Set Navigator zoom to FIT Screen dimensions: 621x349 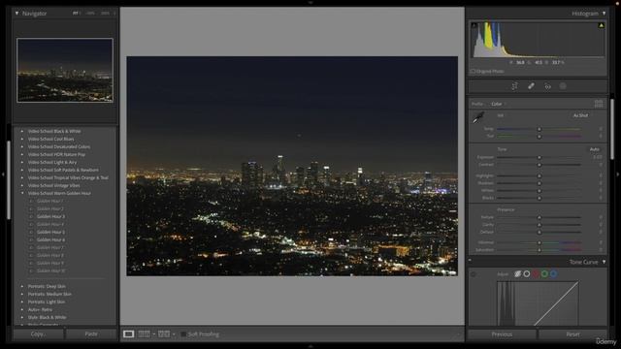[76, 13]
